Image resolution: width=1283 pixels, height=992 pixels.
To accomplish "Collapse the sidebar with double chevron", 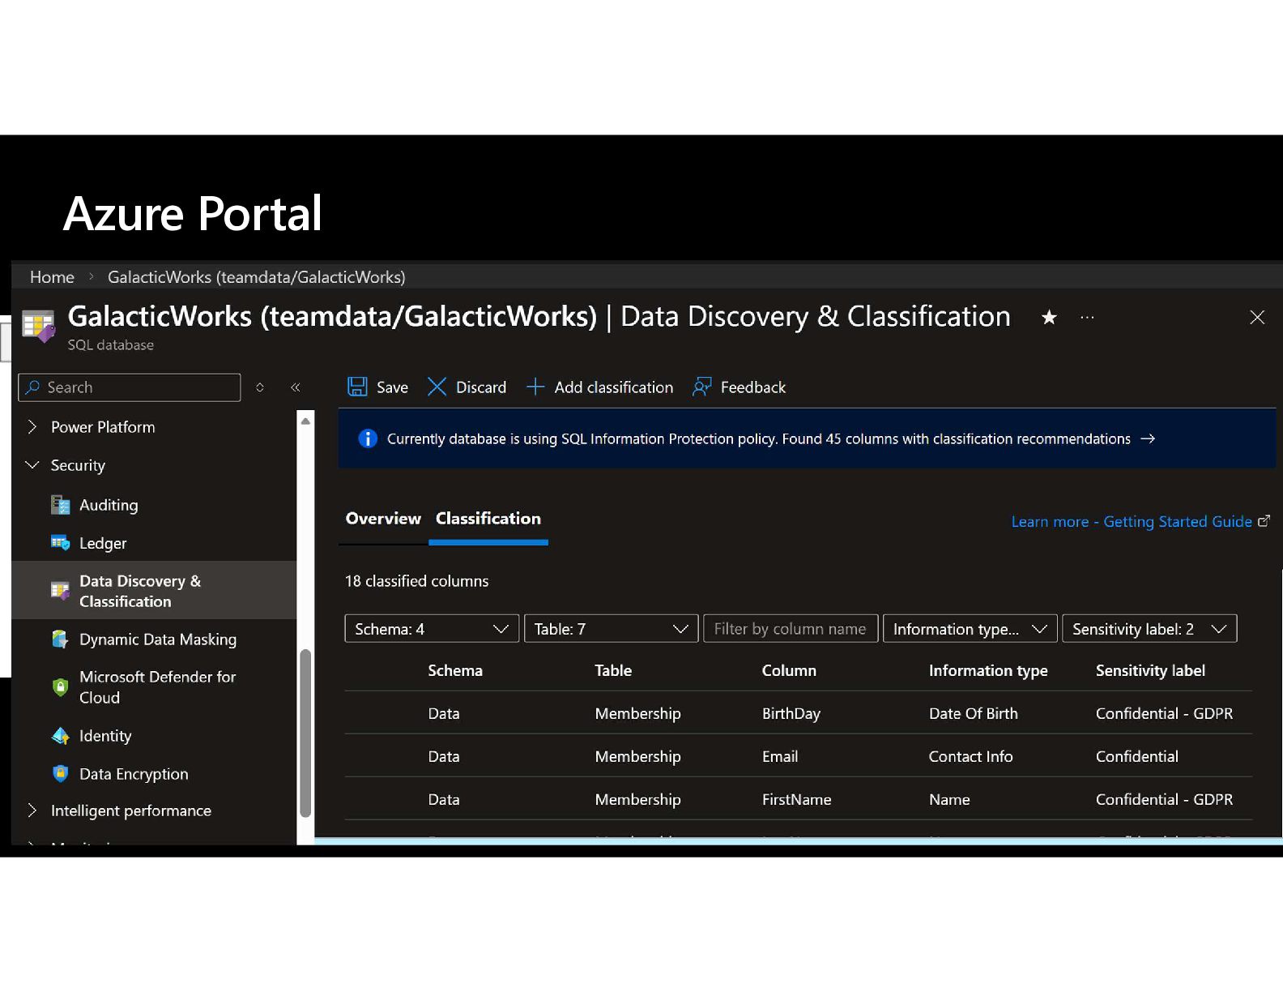I will [x=296, y=387].
